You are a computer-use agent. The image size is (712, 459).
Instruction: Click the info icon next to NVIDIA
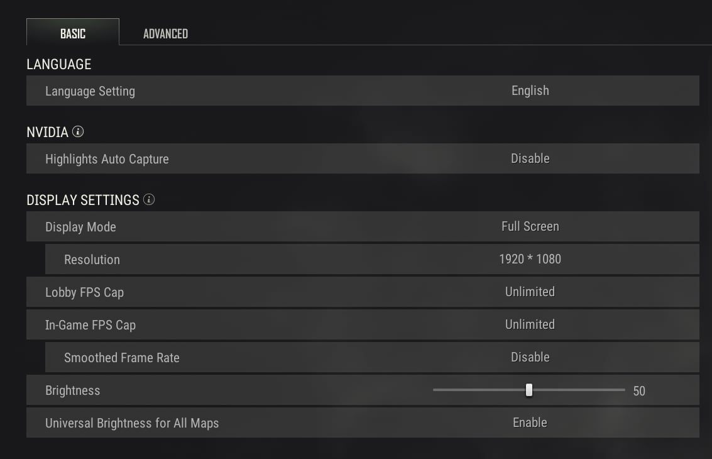(x=78, y=131)
